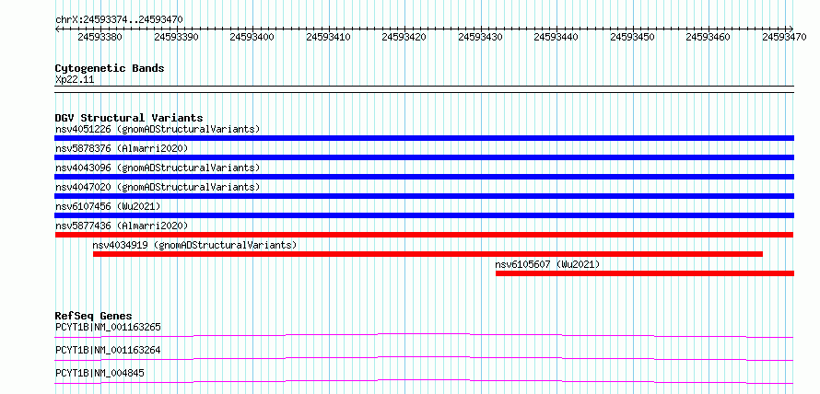This screenshot has width=820, height=394.
Task: Click ruler position 24593390
Action: click(x=177, y=37)
